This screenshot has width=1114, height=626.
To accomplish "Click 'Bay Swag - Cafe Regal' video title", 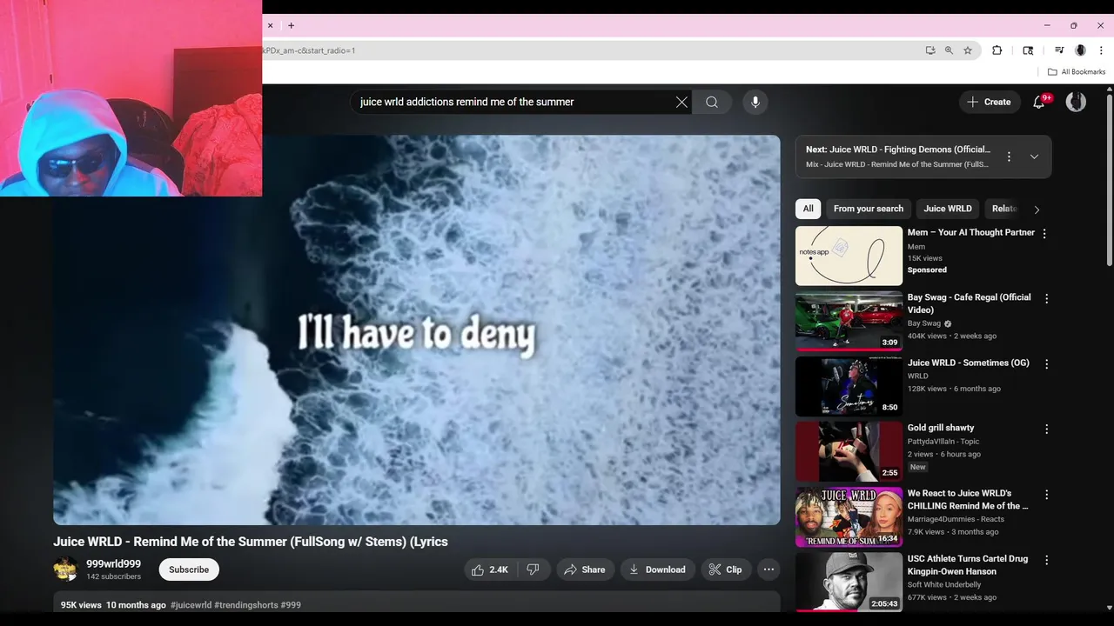I will (x=969, y=303).
